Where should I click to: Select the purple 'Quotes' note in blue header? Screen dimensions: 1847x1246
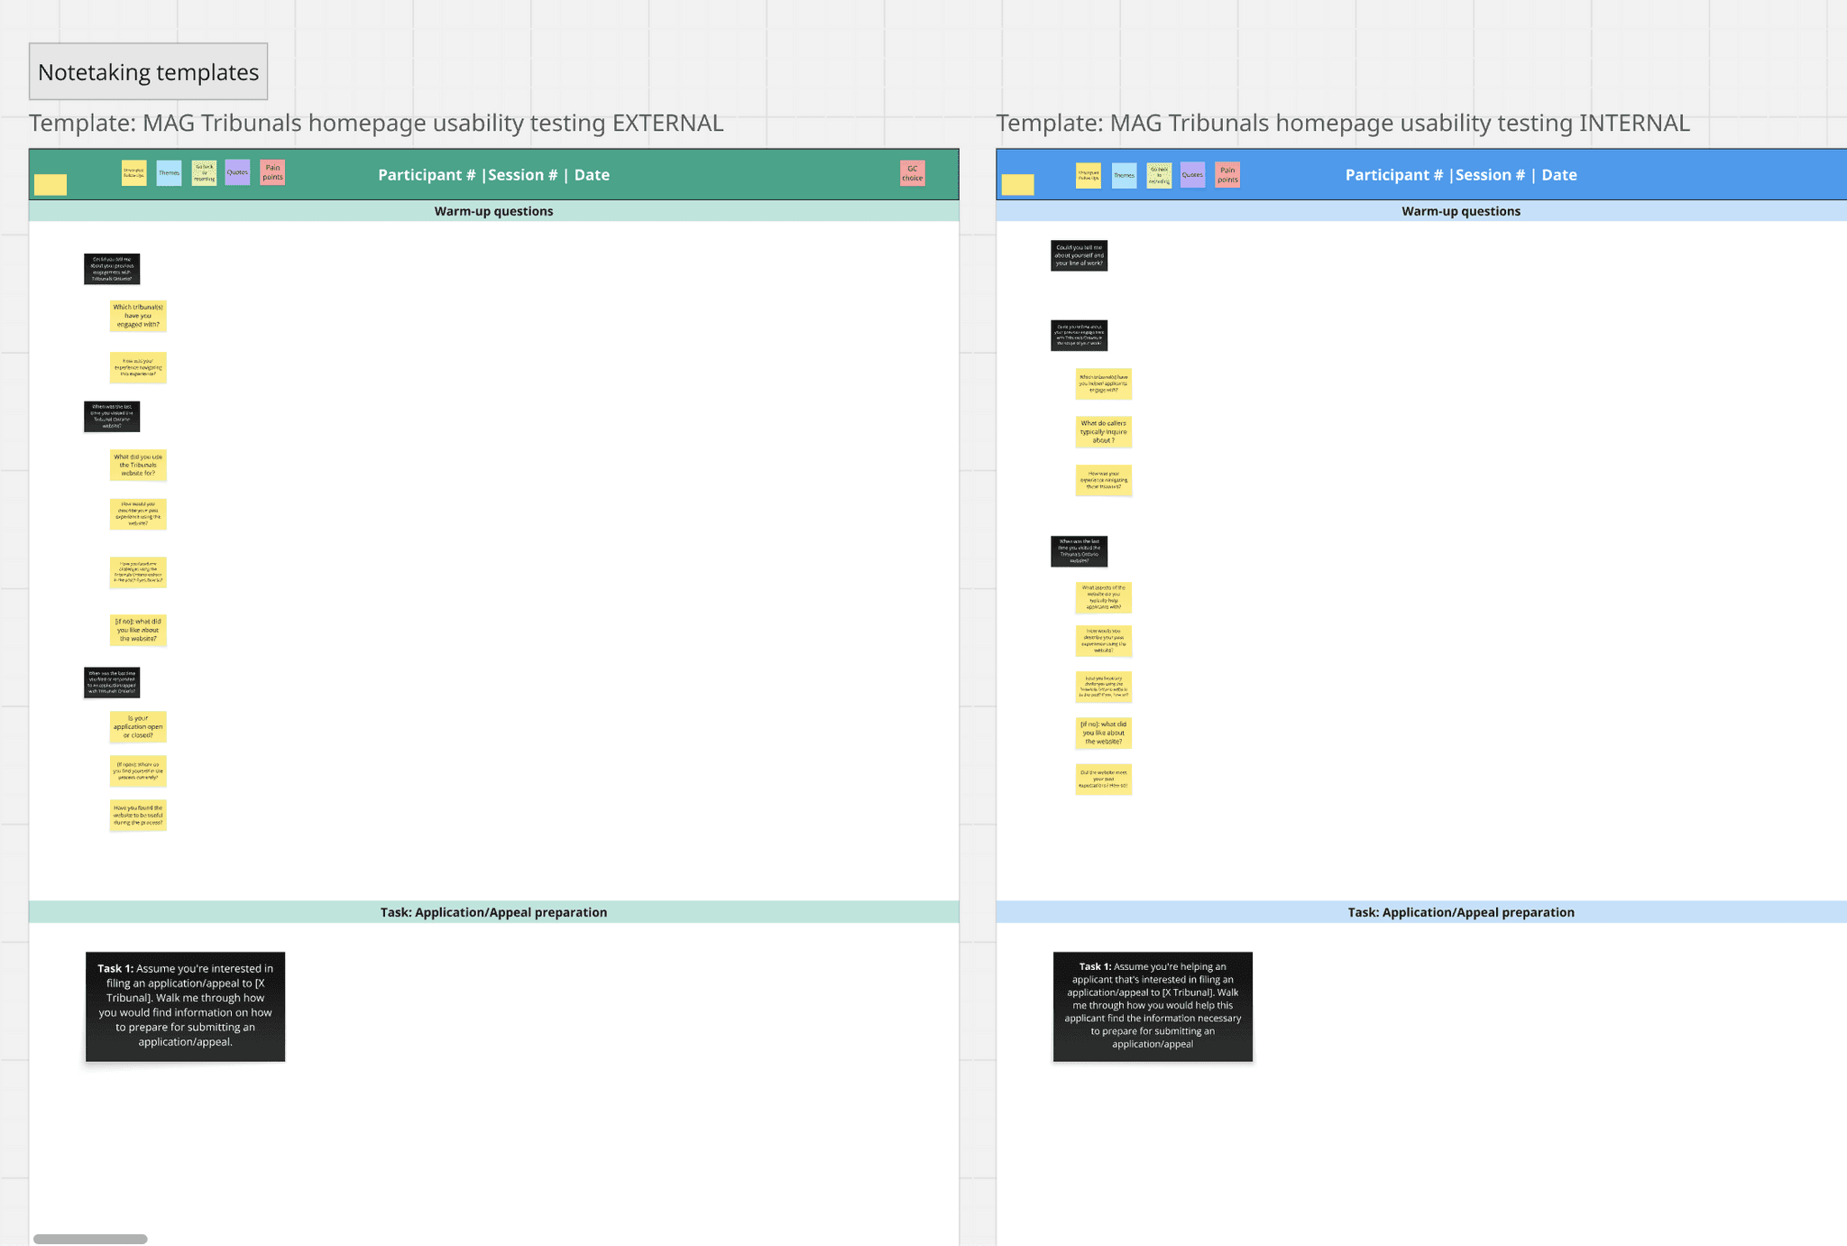1192,175
